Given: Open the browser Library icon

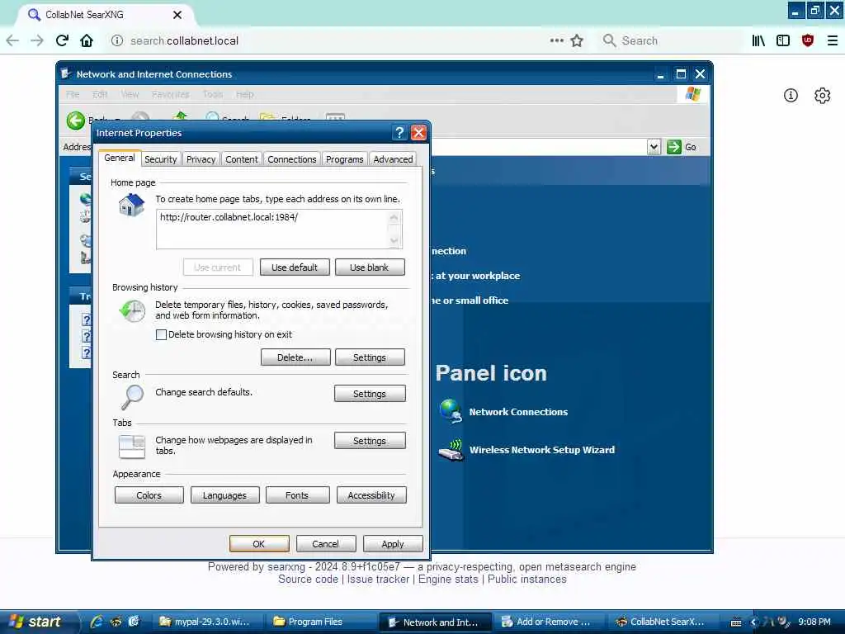Looking at the screenshot, I should click(x=758, y=40).
